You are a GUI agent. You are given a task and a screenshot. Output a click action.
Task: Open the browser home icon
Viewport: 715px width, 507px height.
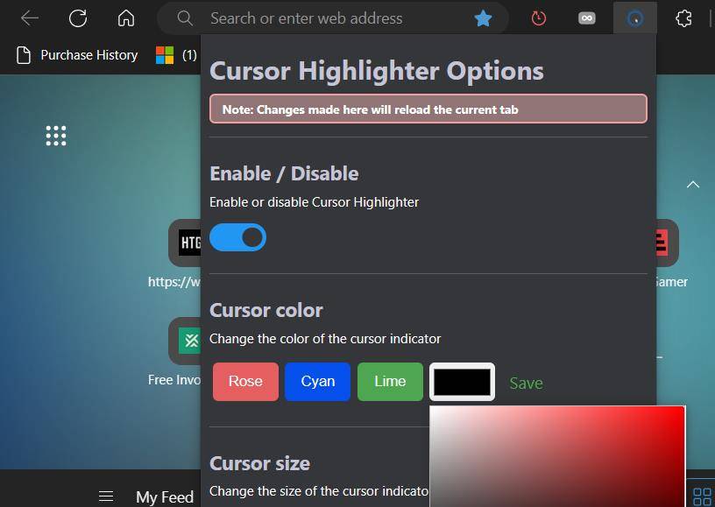tap(125, 18)
